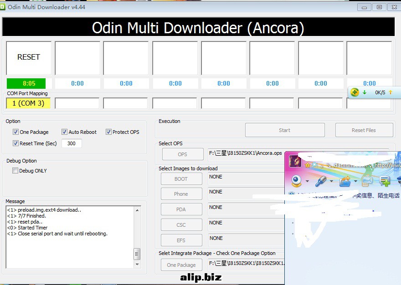Click the Message log scroll down arrow
The width and height of the screenshot is (401, 285).
pos(137,265)
